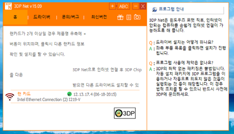Close the 3DP Net window

[x=143, y=6]
